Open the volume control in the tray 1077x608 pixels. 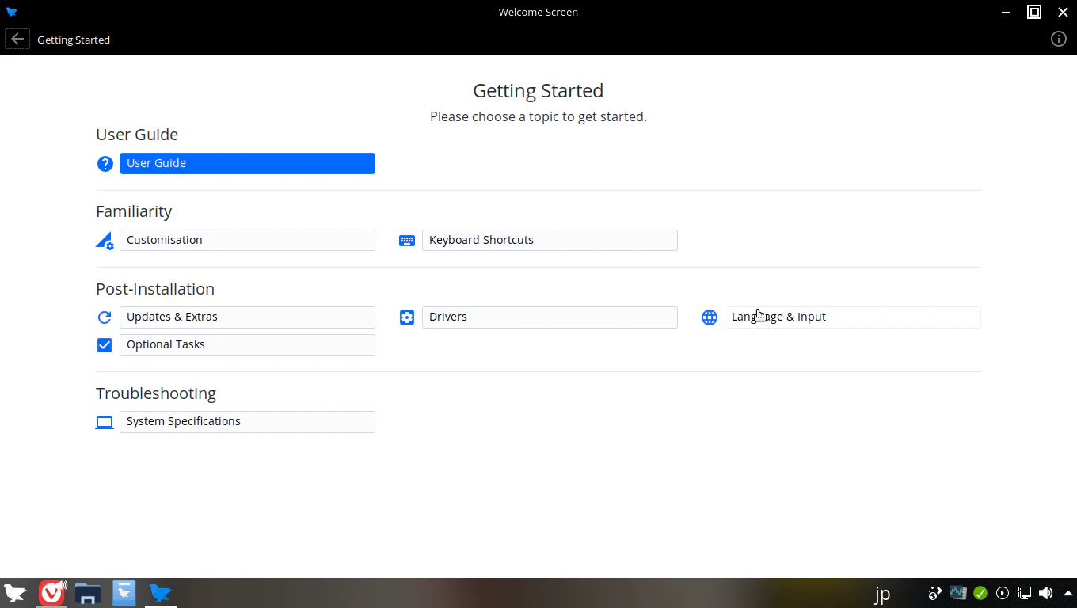tap(1045, 593)
